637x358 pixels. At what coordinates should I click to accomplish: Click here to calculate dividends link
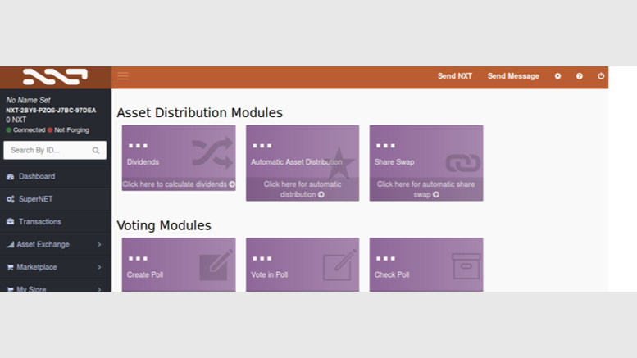pos(179,184)
